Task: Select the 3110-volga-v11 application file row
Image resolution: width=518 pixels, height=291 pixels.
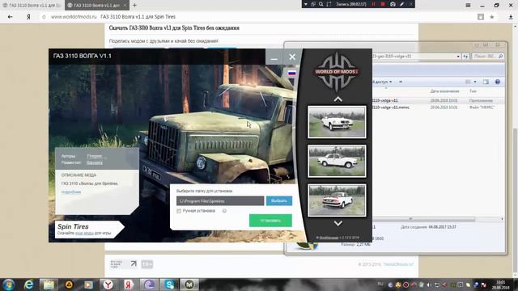Action: click(x=438, y=100)
